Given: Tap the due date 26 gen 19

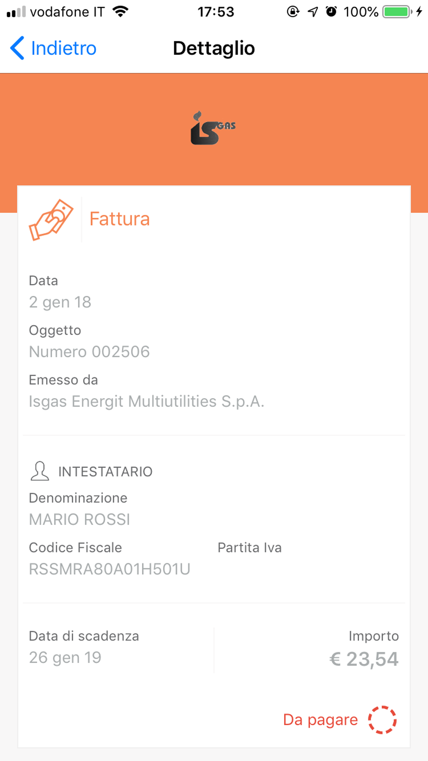Looking at the screenshot, I should coord(65,657).
